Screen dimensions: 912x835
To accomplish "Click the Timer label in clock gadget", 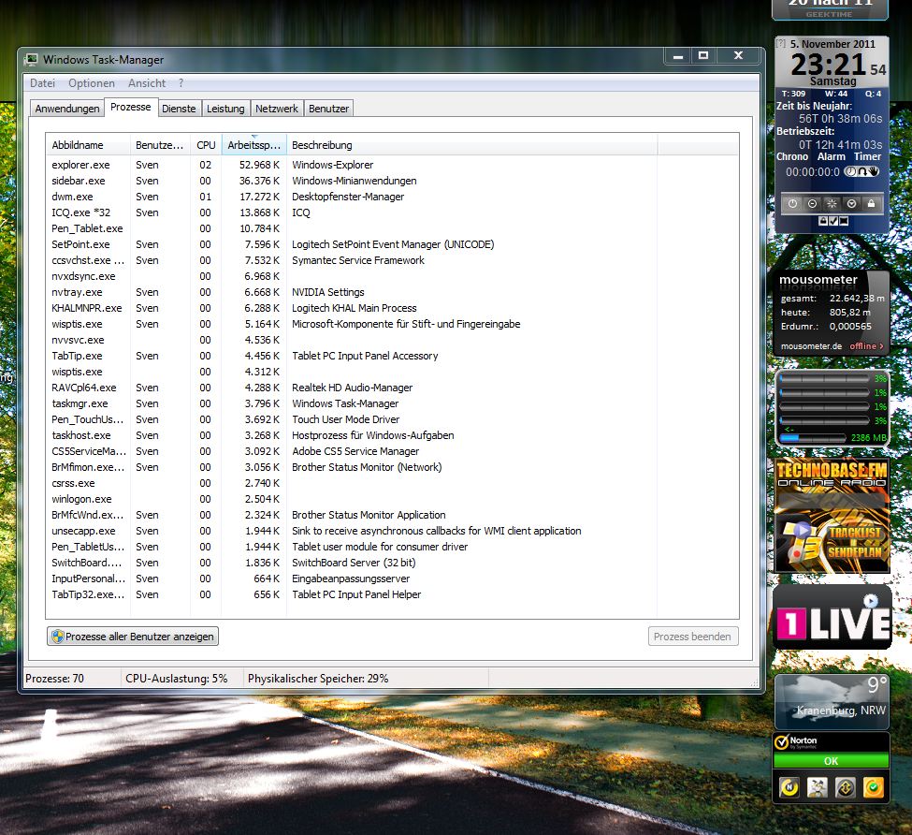I will [x=868, y=156].
